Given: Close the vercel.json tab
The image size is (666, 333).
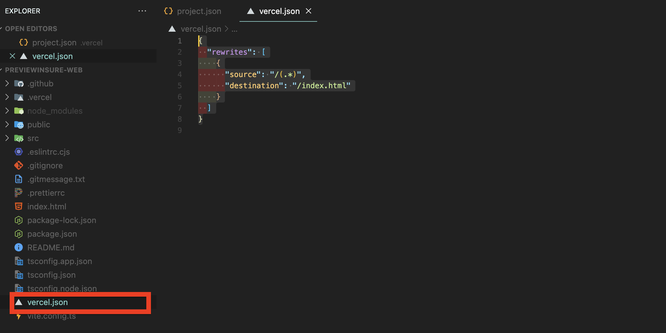Looking at the screenshot, I should pyautogui.click(x=308, y=11).
